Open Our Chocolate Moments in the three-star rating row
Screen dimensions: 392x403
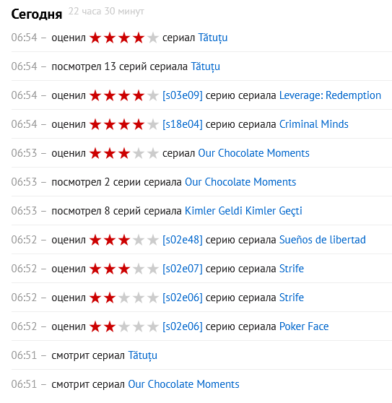tap(253, 153)
